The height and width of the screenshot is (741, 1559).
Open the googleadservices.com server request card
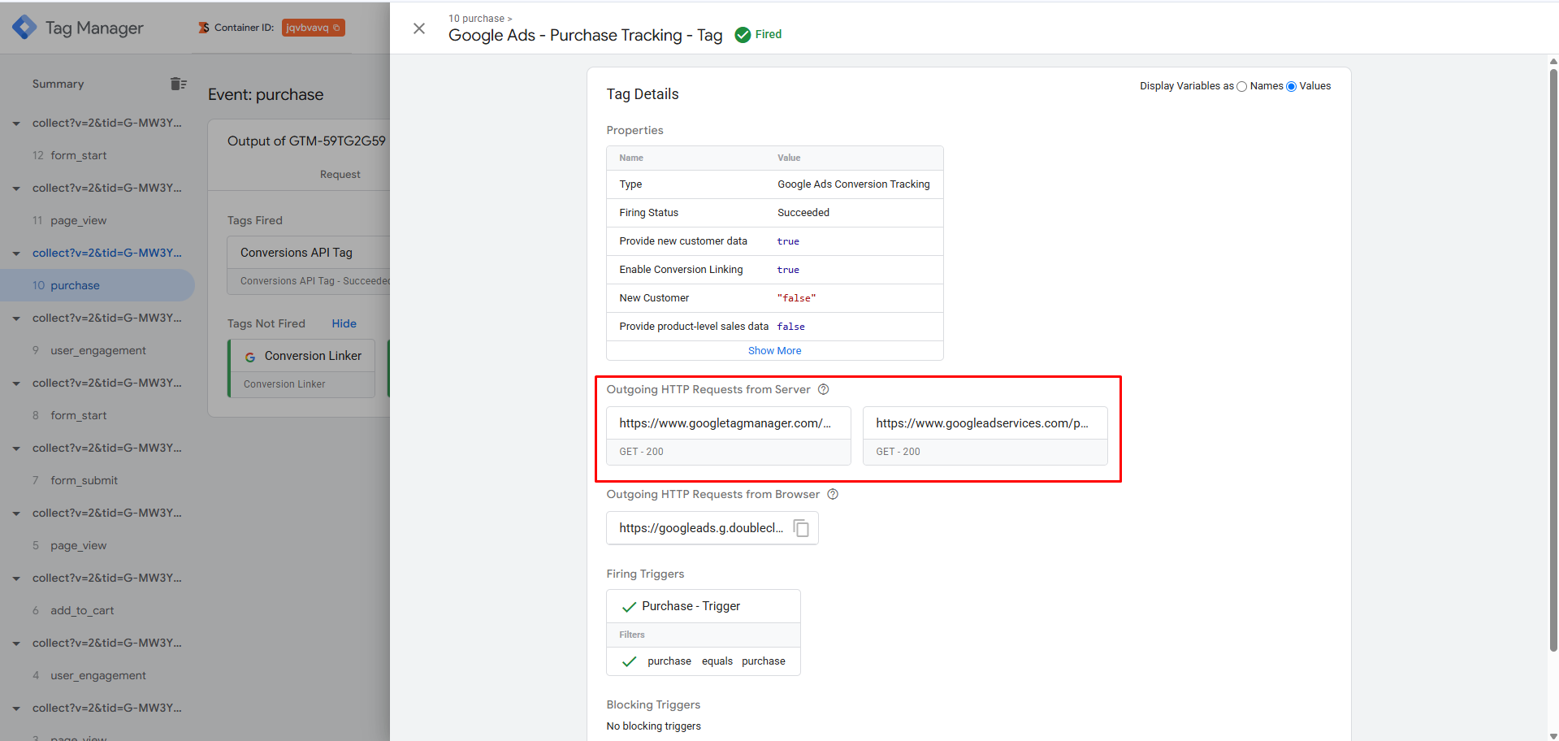(984, 435)
